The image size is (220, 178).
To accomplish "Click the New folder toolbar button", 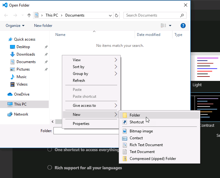I will click(x=43, y=26).
